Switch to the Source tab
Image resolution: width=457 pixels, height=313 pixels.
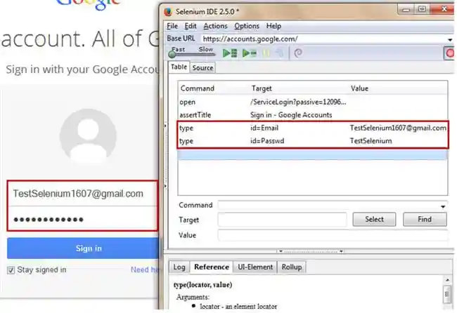[202, 68]
